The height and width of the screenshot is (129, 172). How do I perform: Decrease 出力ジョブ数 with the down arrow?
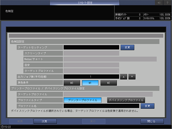132,77
